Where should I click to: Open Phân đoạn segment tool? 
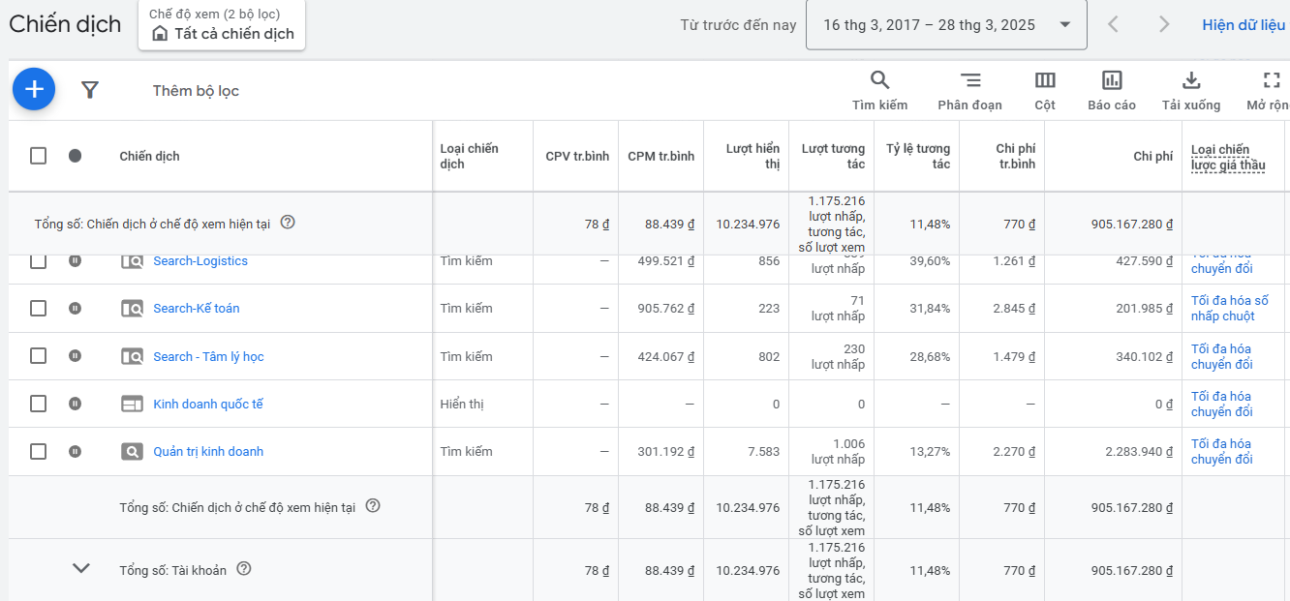coord(969,81)
